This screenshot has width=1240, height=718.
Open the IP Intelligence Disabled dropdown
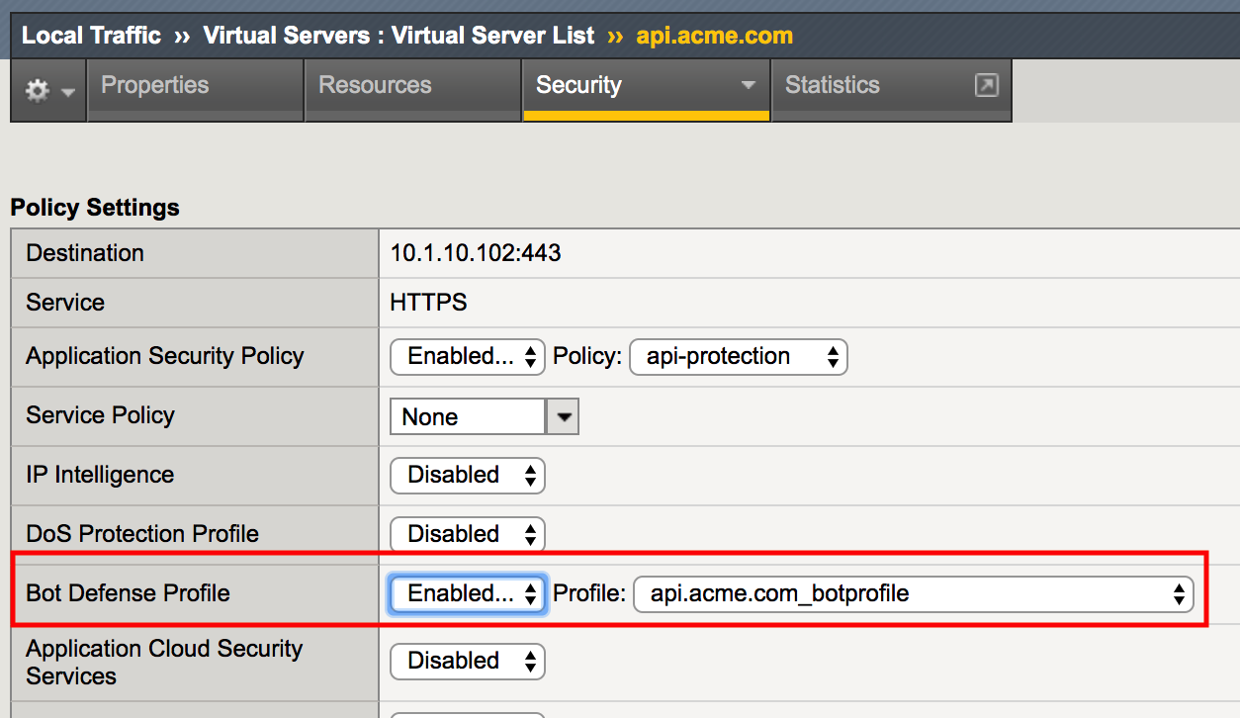tap(468, 476)
